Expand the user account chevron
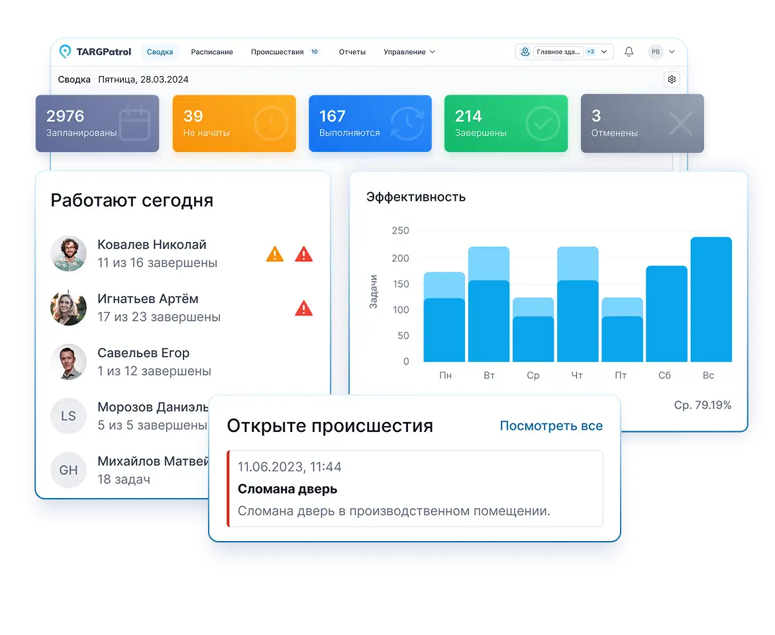The width and height of the screenshot is (775, 635). click(672, 52)
